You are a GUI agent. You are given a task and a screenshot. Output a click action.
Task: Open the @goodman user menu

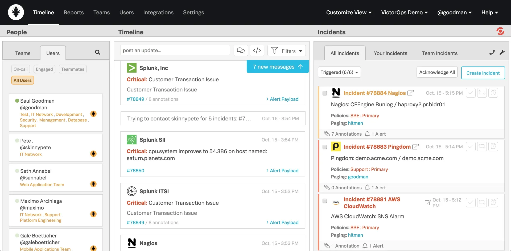tap(455, 12)
